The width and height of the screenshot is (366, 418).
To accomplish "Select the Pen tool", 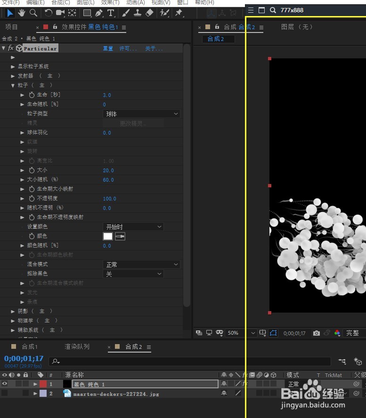I will pos(99,13).
